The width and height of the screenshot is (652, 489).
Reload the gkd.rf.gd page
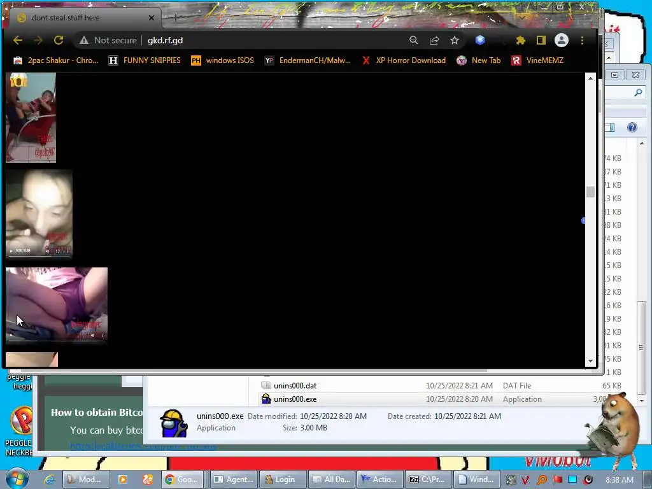(x=59, y=40)
